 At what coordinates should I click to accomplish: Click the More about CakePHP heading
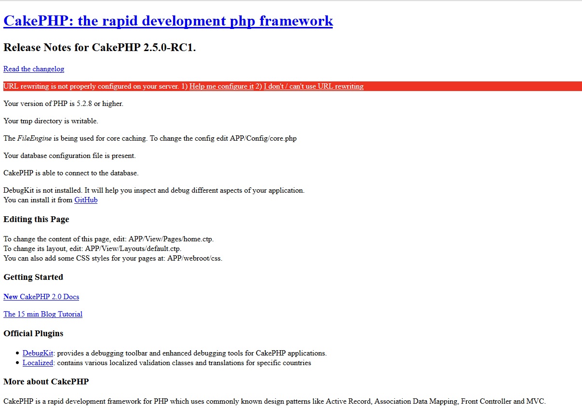46,382
